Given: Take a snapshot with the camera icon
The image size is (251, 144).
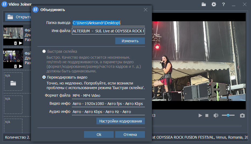Looking at the screenshot, I should tap(242, 115).
